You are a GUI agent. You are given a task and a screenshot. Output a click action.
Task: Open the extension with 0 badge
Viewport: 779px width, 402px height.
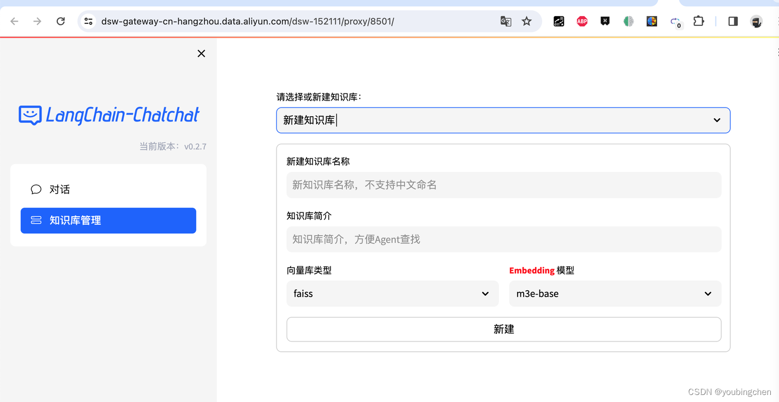[x=676, y=22]
